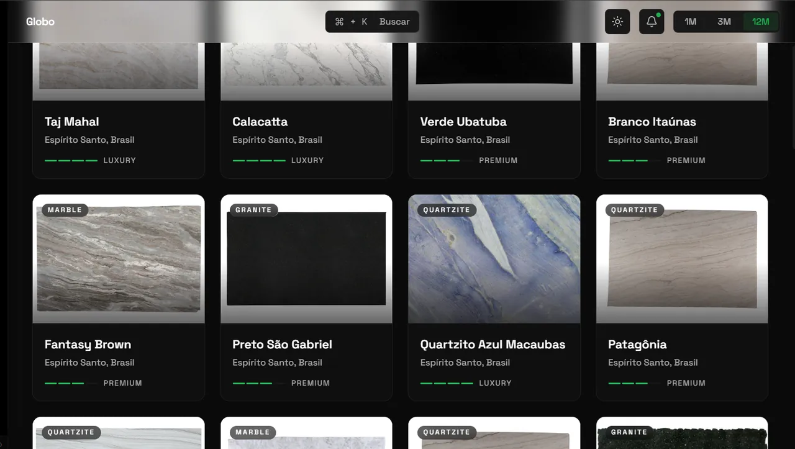795x449 pixels.
Task: Click Espírito Santo, Brasil under Quartzito Azul Macaubas
Action: point(465,363)
